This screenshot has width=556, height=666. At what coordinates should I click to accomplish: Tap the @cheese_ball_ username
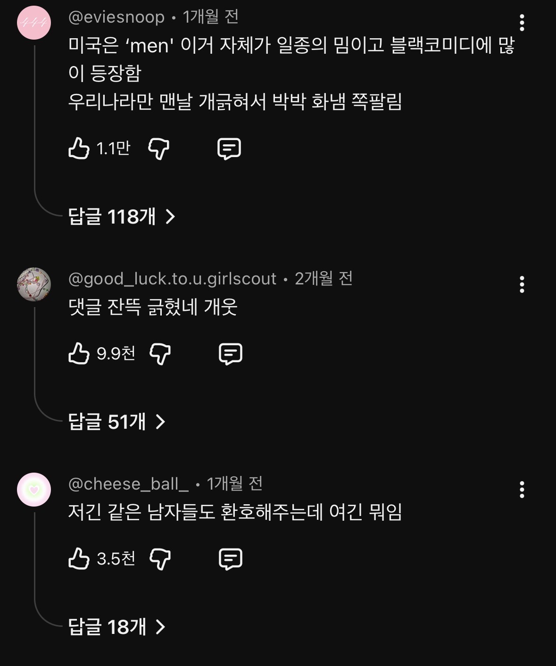coord(128,483)
